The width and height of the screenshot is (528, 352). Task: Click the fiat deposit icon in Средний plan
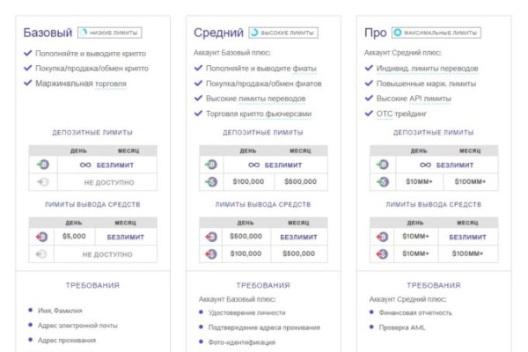[211, 182]
